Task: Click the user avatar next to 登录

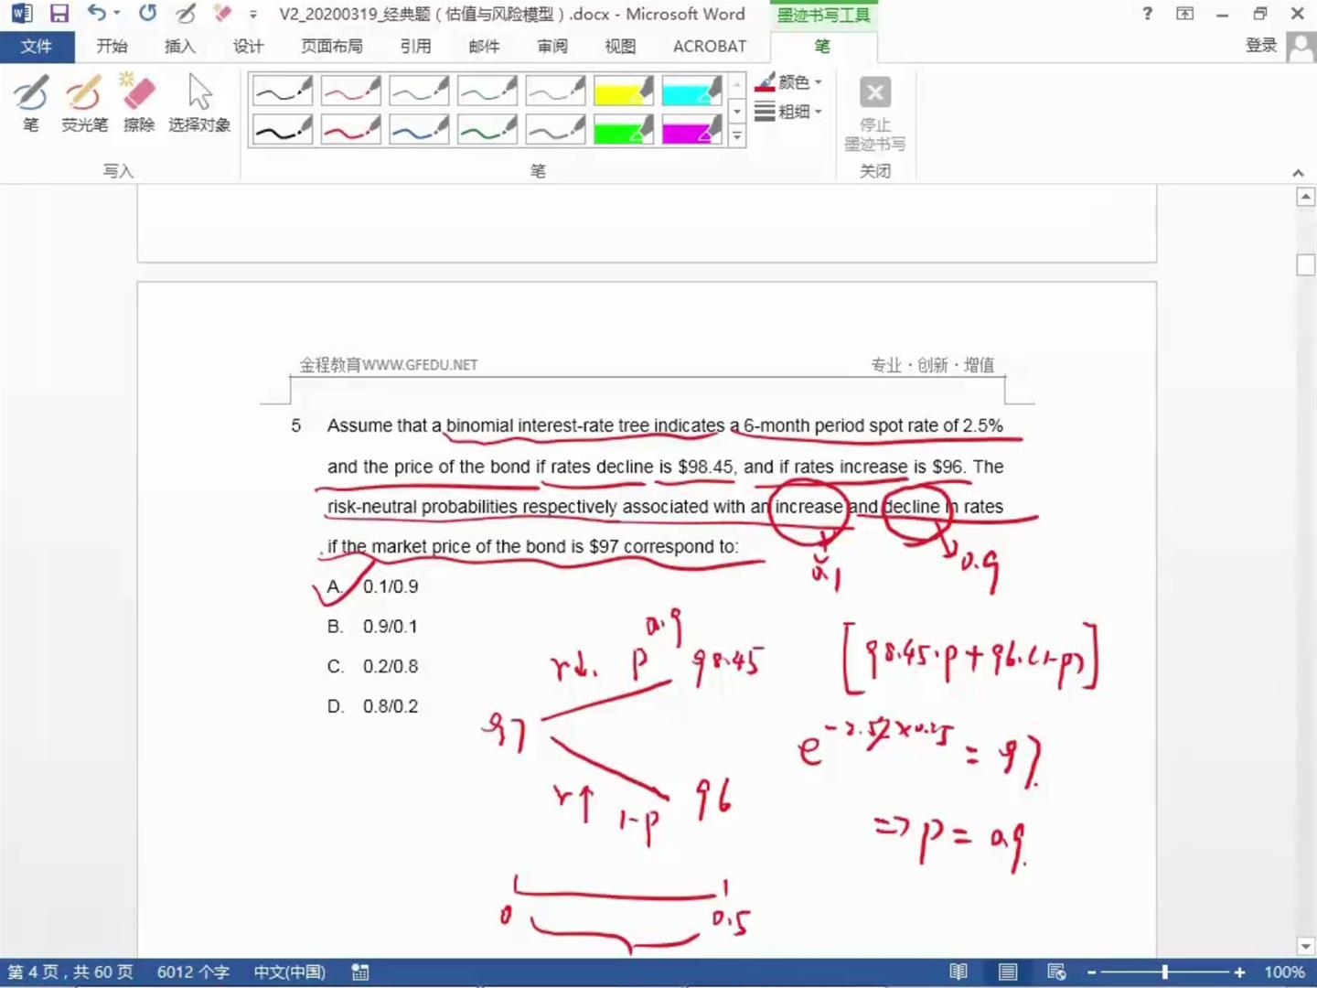Action: tap(1300, 47)
